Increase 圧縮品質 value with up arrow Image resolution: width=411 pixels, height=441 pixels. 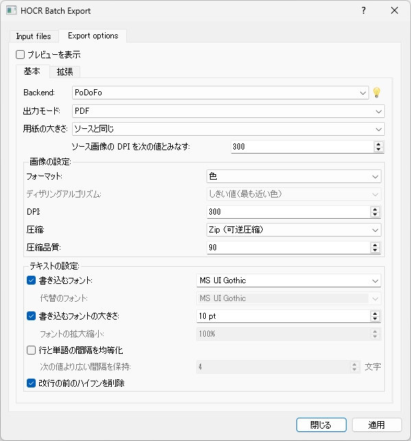(x=375, y=245)
